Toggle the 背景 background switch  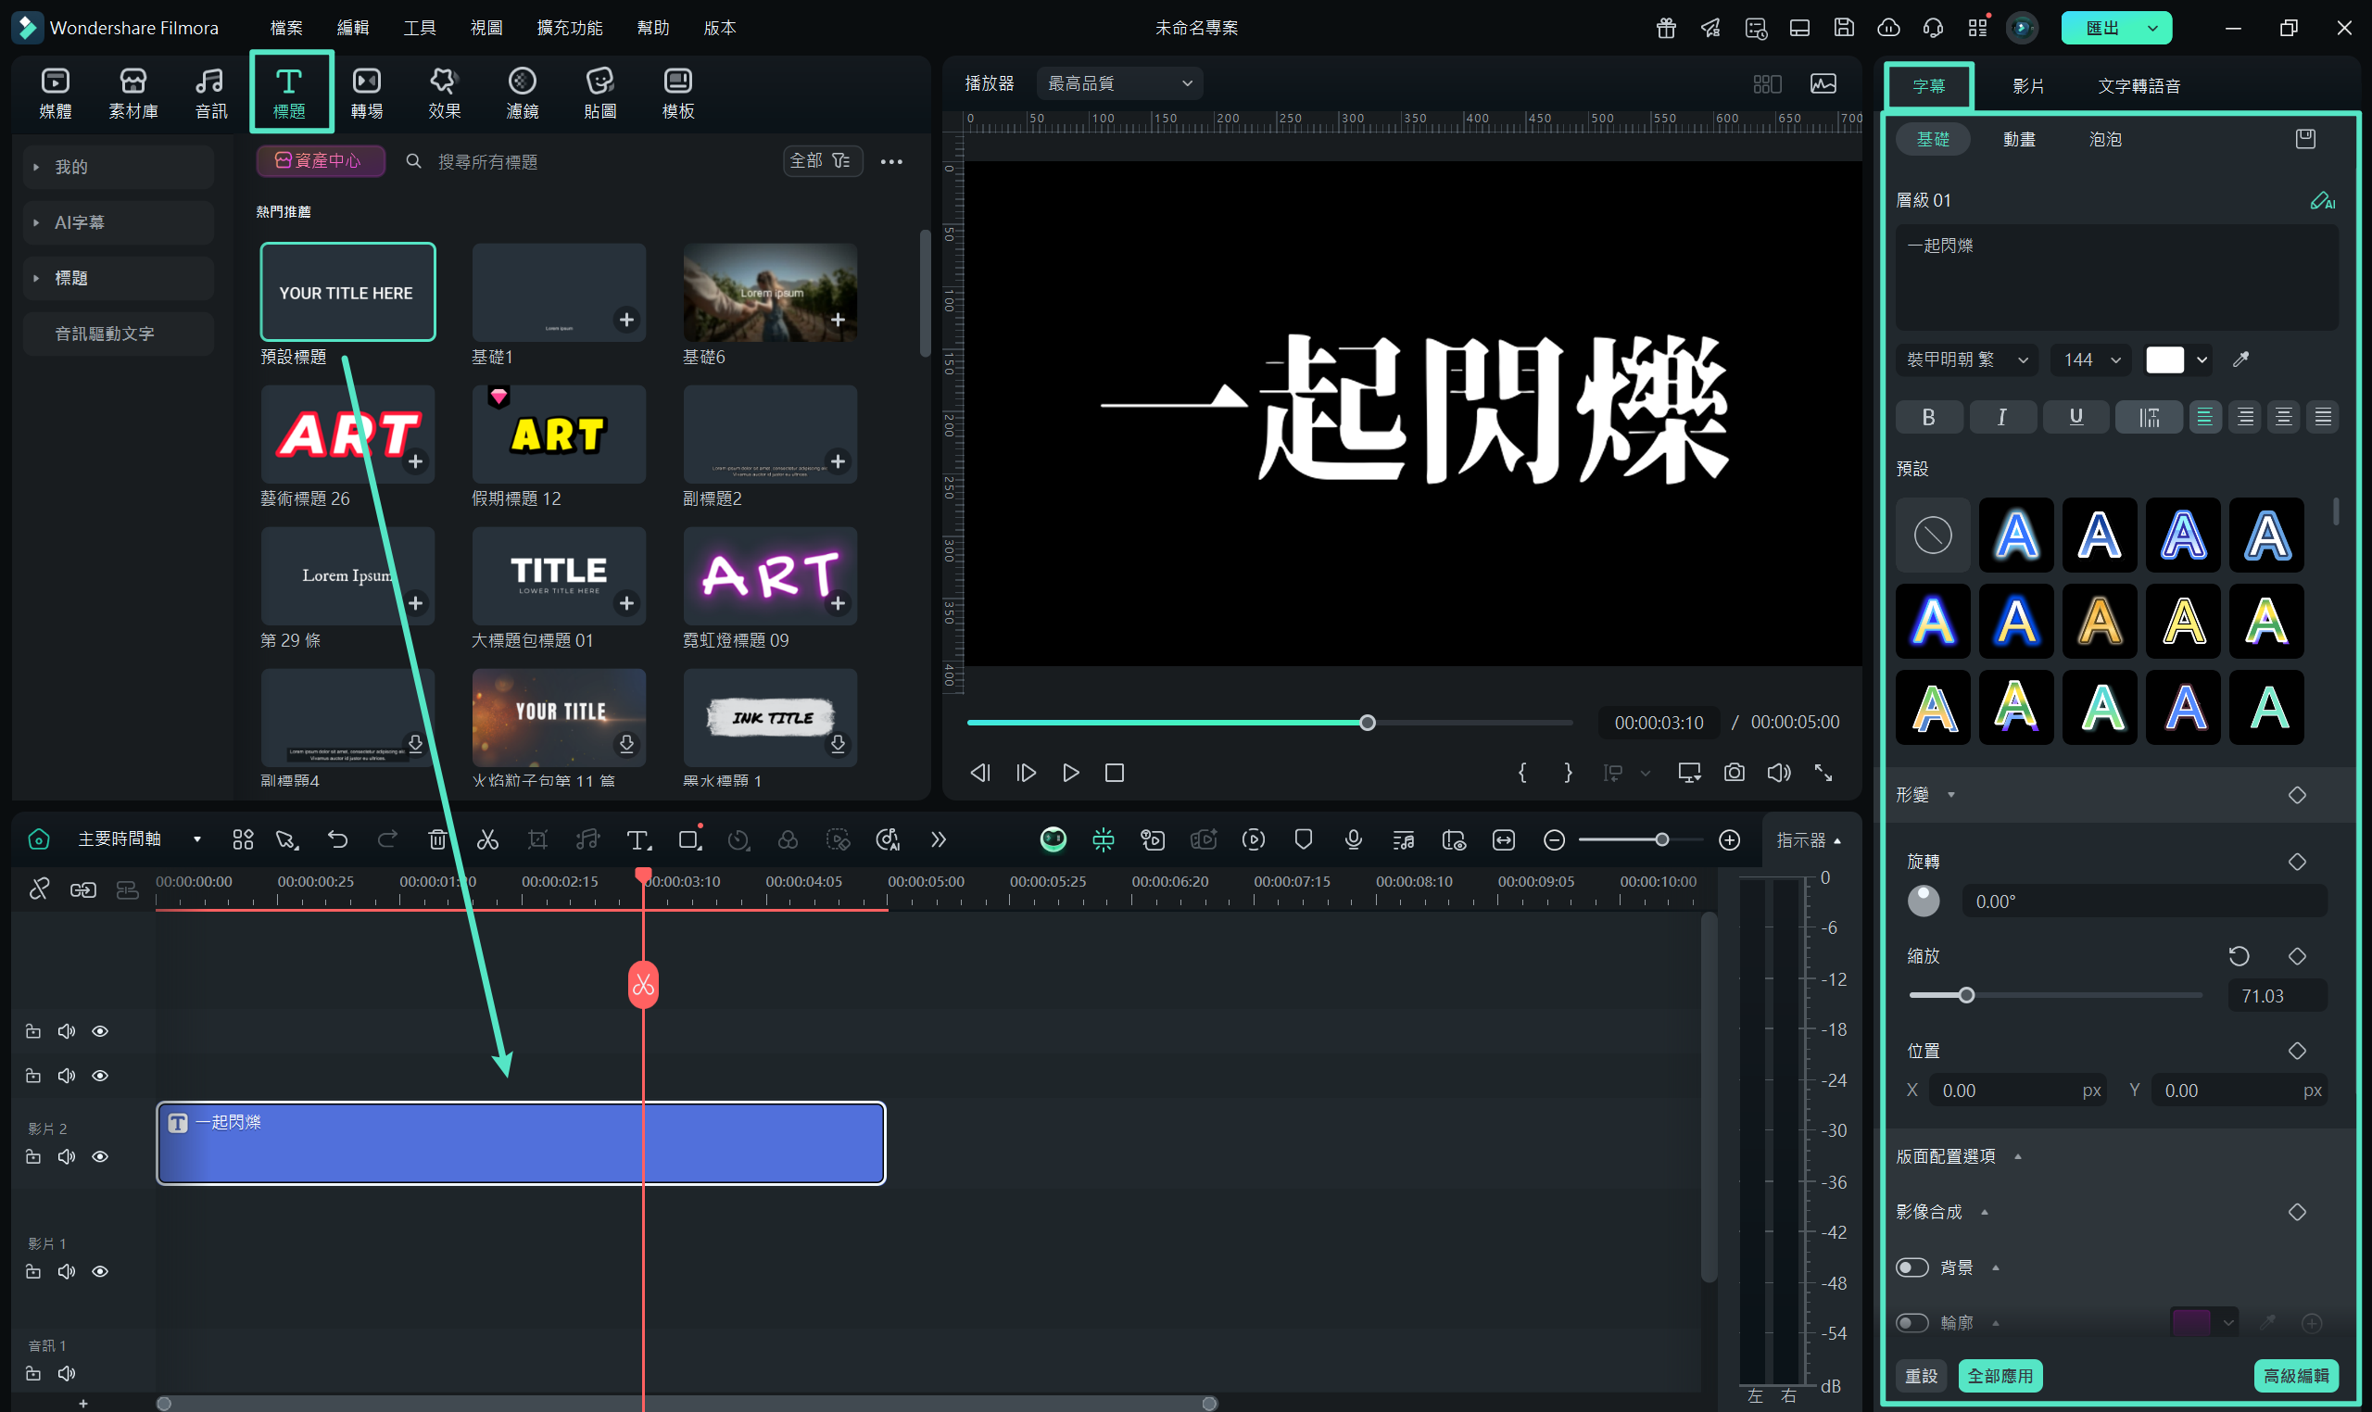(x=1911, y=1267)
